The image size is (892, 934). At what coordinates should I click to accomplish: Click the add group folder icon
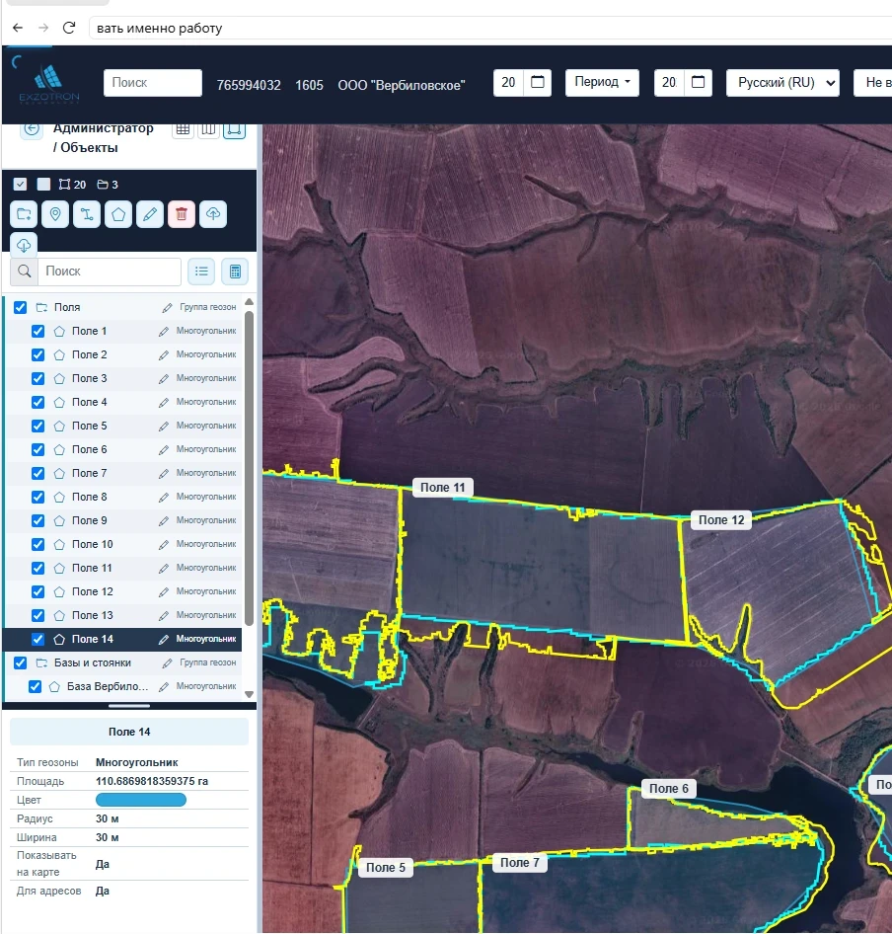click(x=24, y=214)
